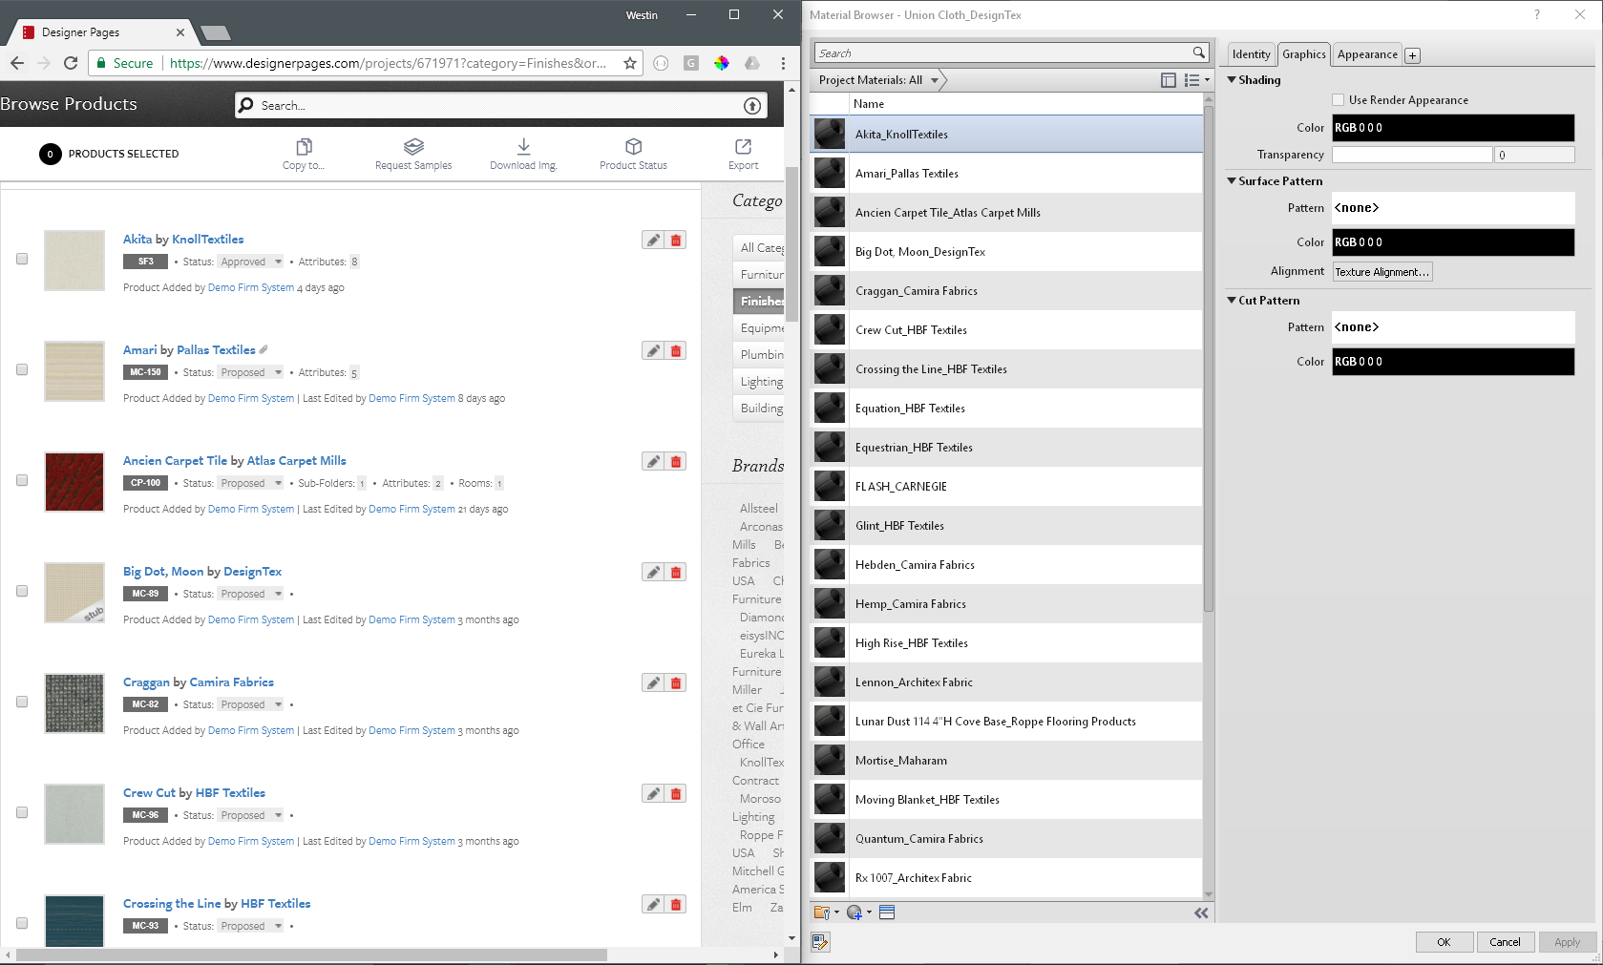Click the material editor icon at bottom left
The height and width of the screenshot is (965, 1603).
pyautogui.click(x=820, y=942)
